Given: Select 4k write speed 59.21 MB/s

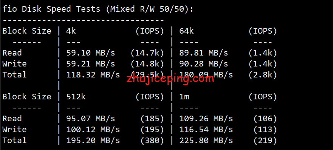Looking at the screenshot, I should pyautogui.click(x=91, y=64).
